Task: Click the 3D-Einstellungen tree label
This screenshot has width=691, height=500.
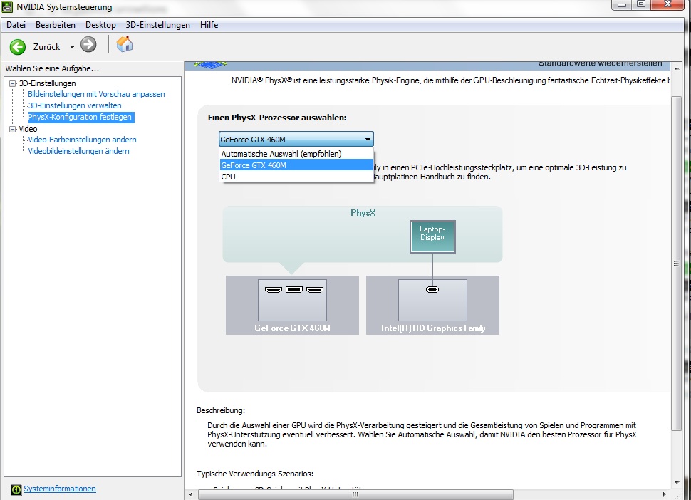Action: click(x=47, y=83)
